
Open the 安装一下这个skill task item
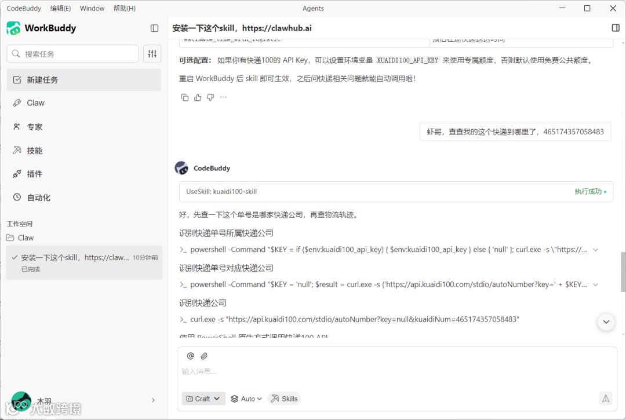pos(84,262)
